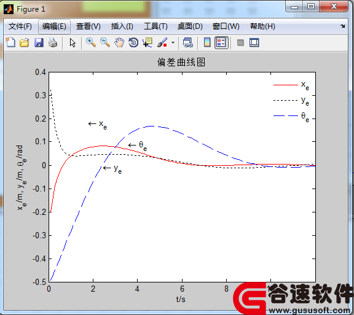Toggle the Insert Legend button
Viewport: 354px width, 315px height.
point(221,42)
